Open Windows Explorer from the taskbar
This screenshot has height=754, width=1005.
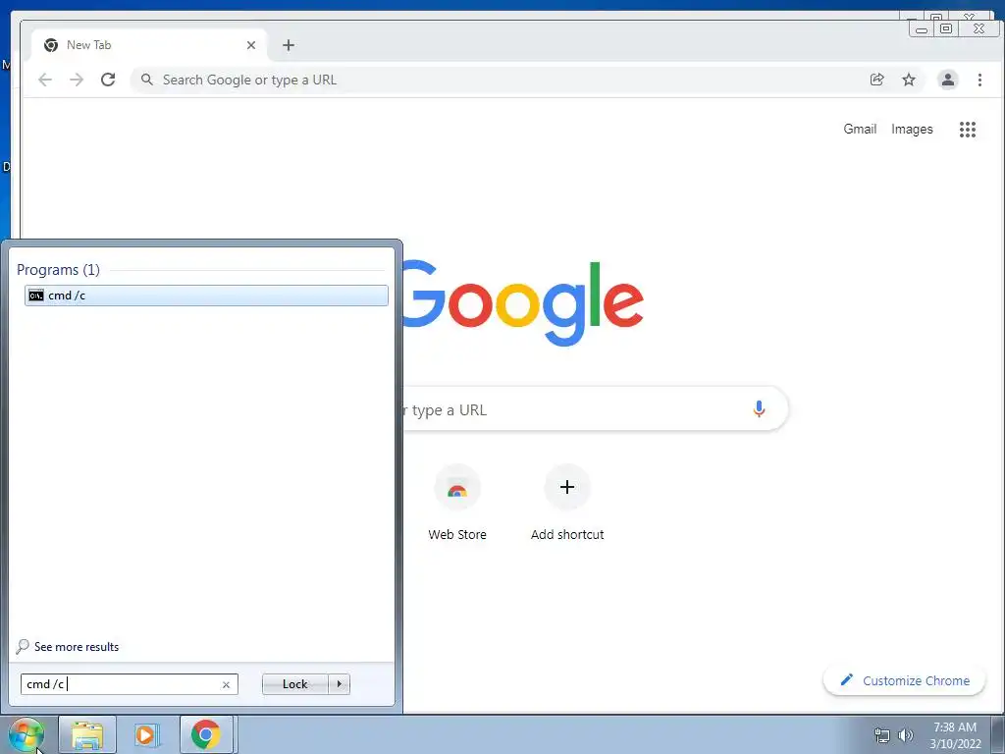[x=87, y=734]
